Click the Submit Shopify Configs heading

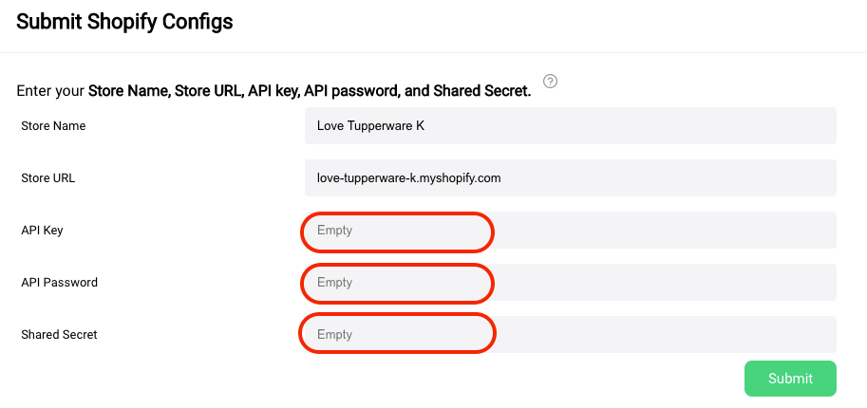(124, 22)
